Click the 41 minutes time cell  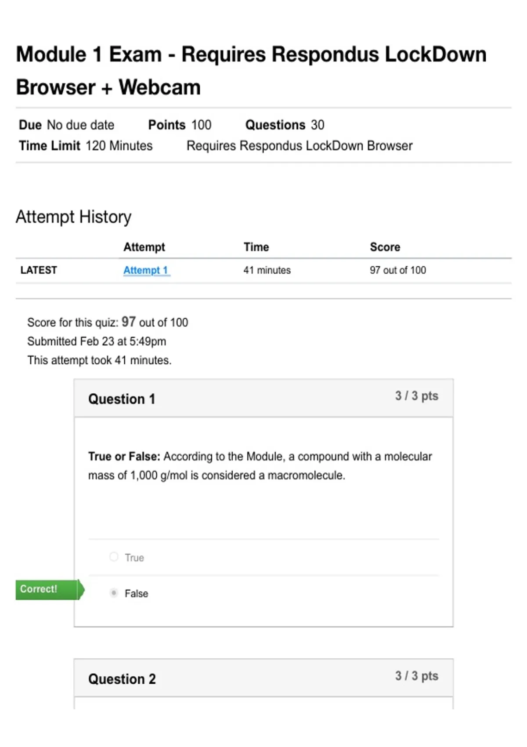click(x=267, y=270)
